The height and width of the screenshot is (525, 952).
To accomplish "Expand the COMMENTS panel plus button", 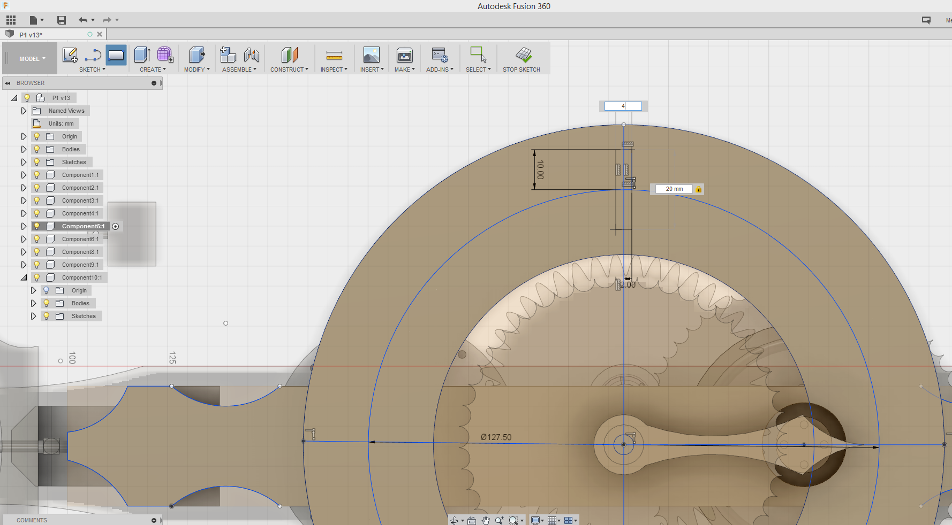I will click(x=154, y=520).
